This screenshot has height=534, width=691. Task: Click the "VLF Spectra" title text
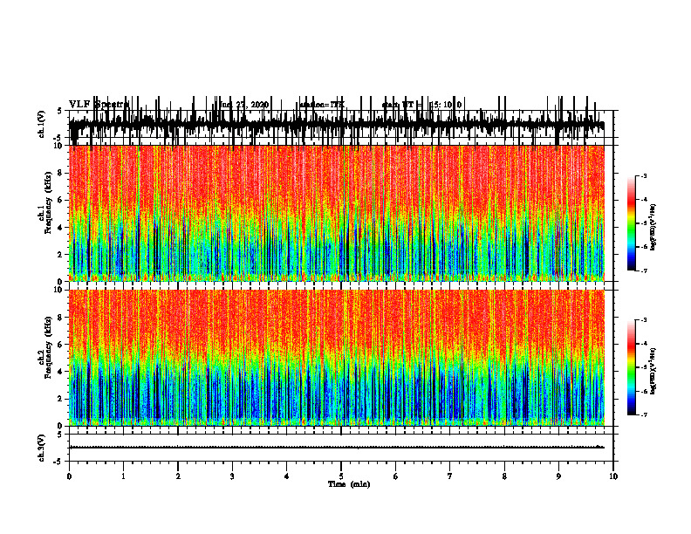[99, 105]
